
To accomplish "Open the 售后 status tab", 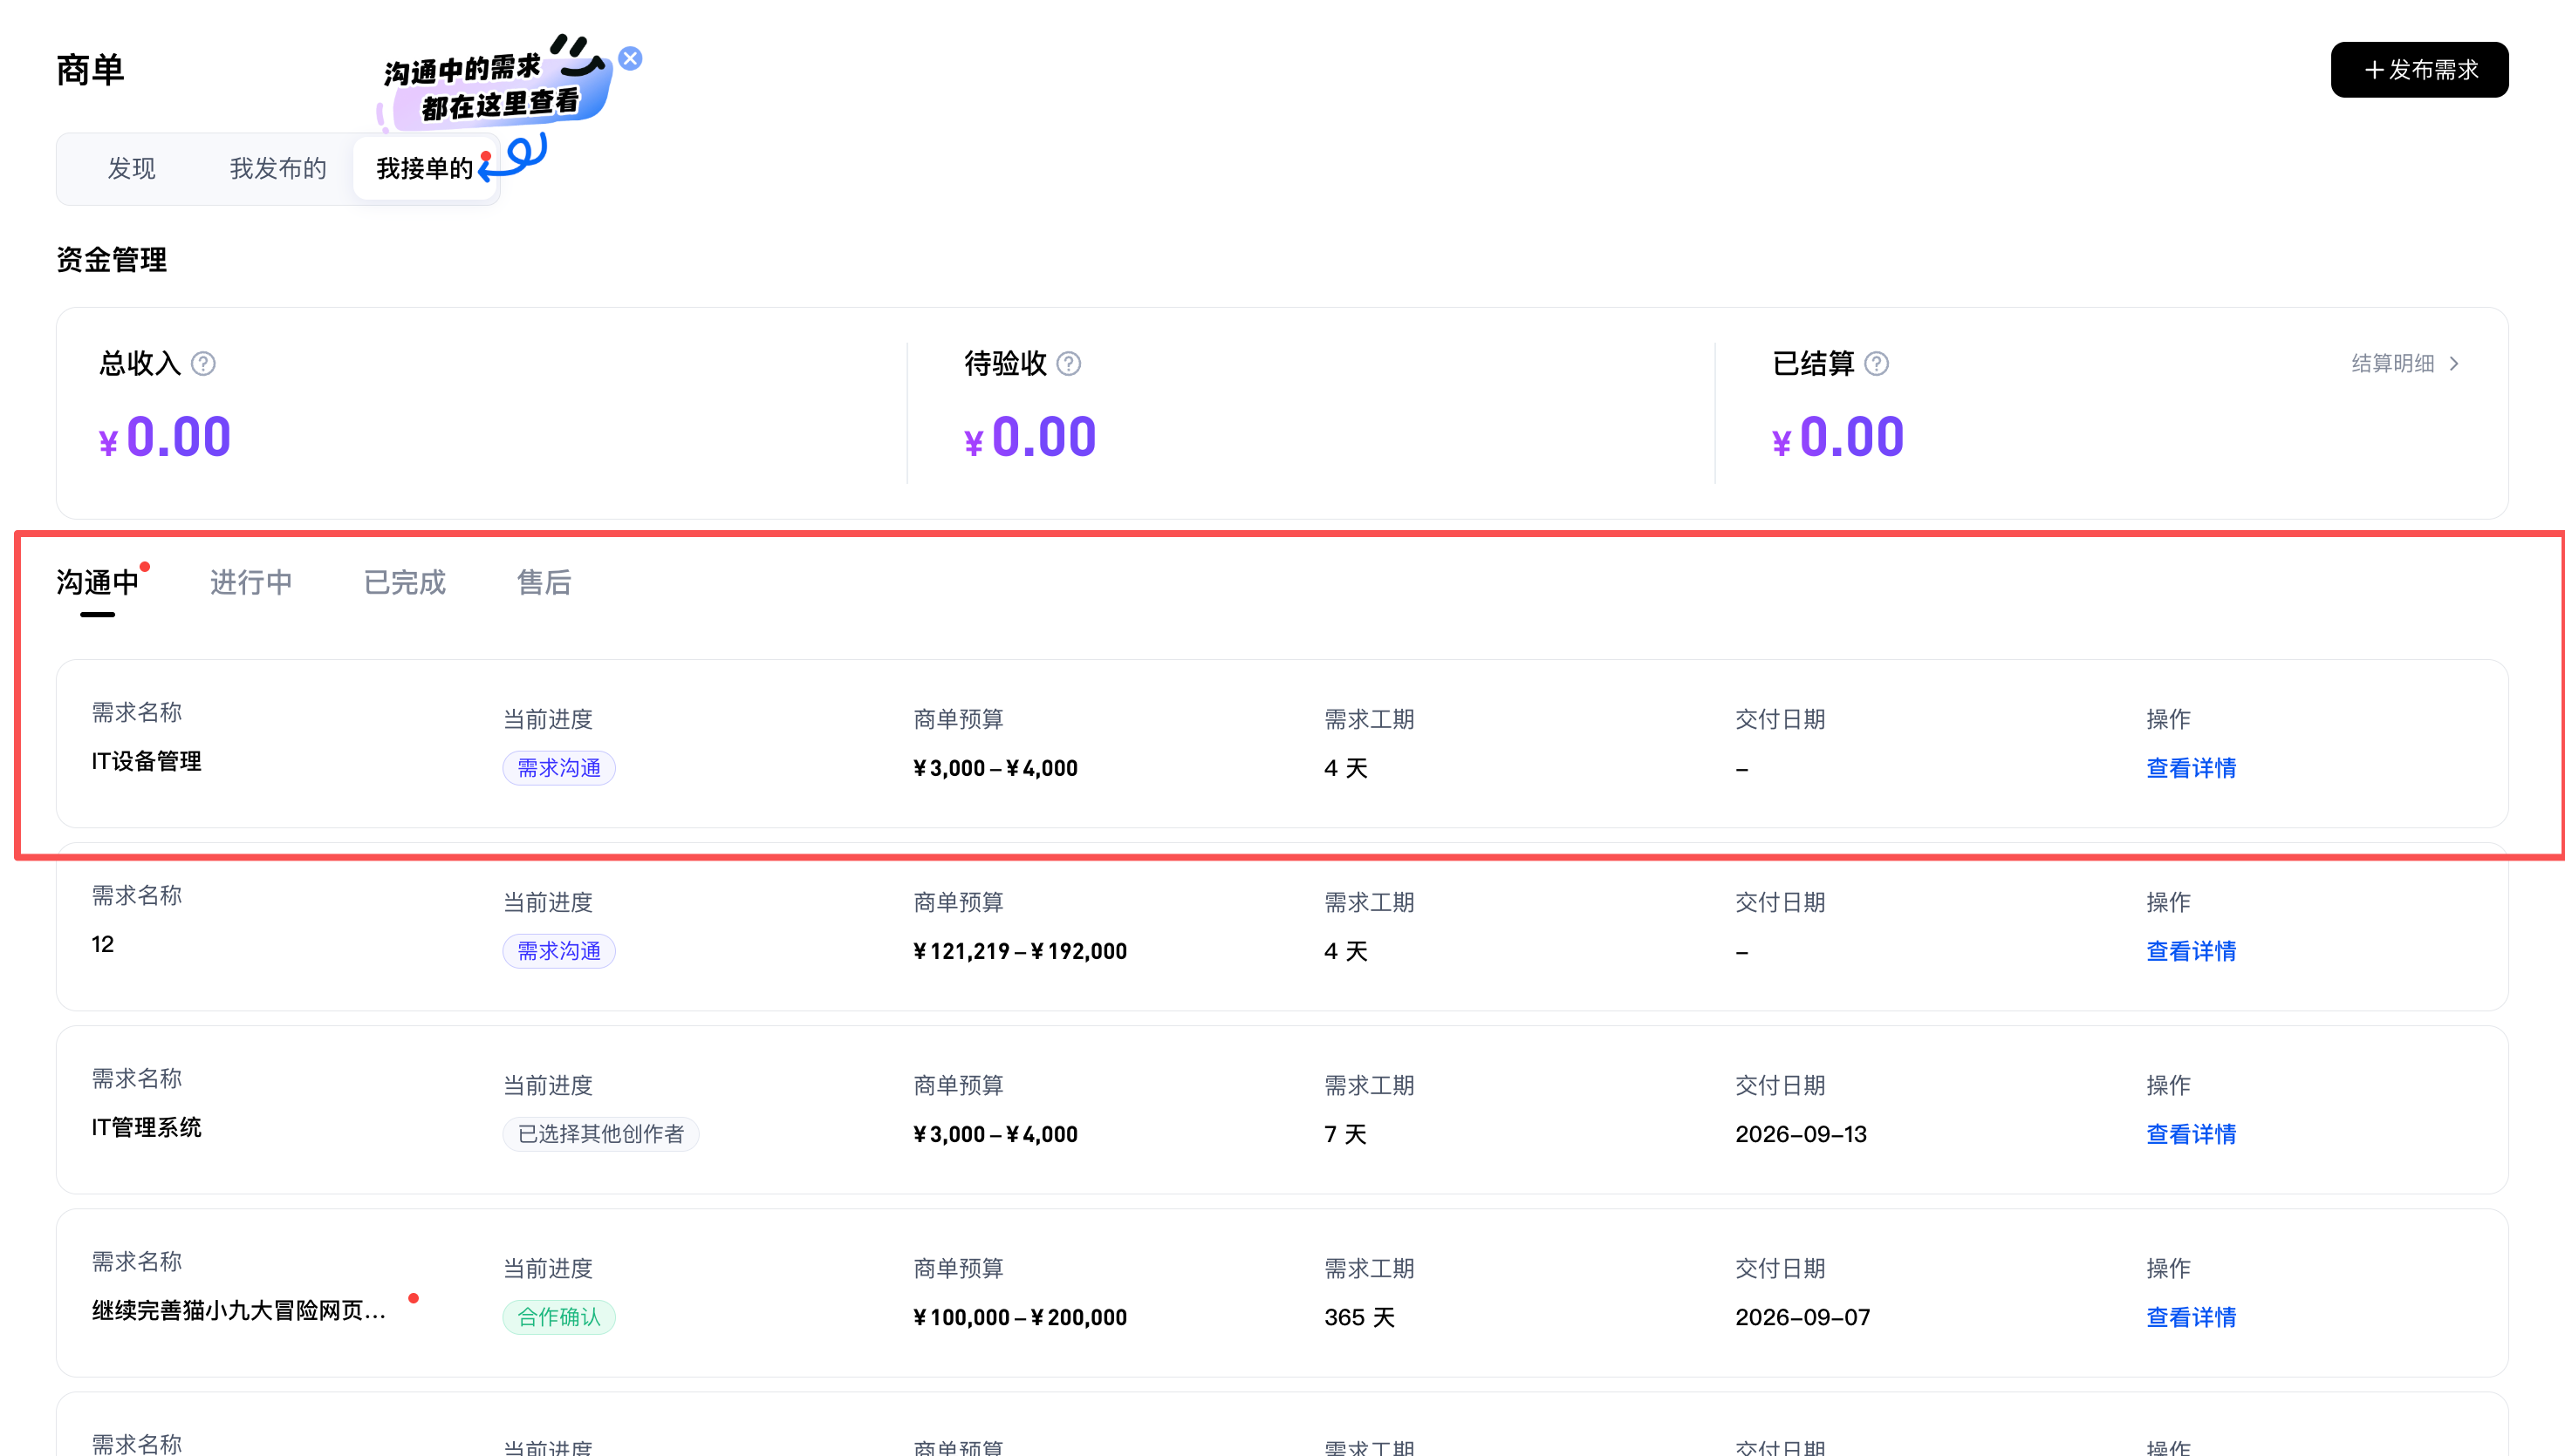I will (x=544, y=583).
